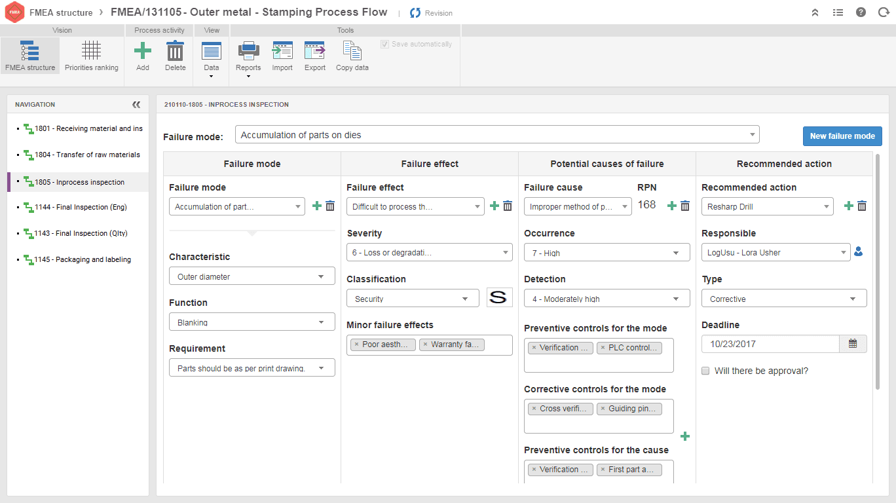Open the Function Blanking dropdown
Screen dimensions: 896x503
coord(252,322)
